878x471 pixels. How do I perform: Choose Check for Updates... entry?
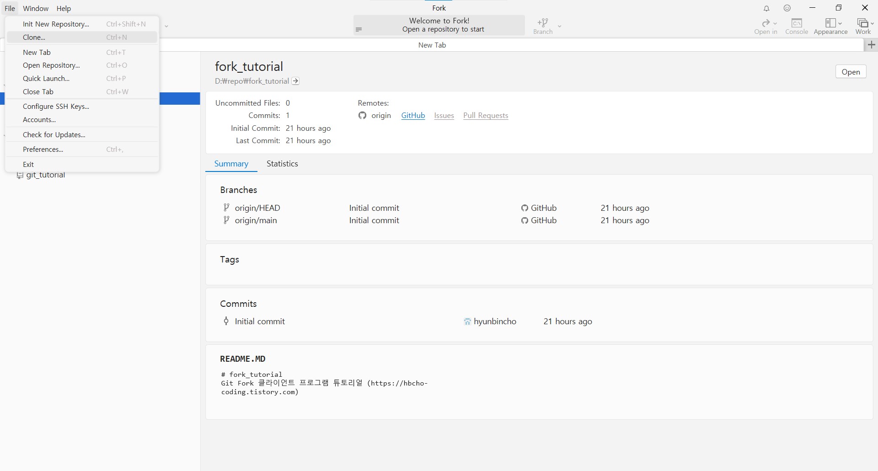click(82, 134)
